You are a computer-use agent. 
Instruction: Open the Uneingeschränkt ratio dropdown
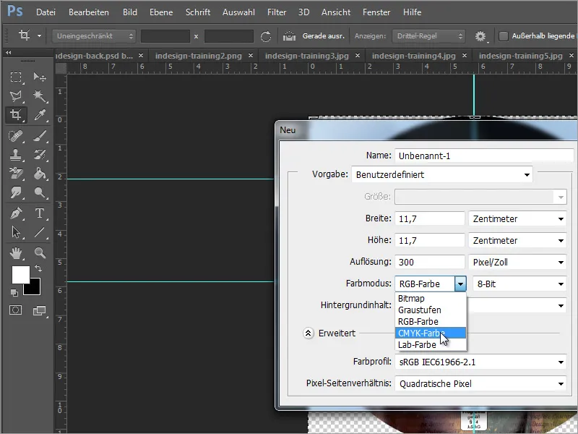(94, 36)
